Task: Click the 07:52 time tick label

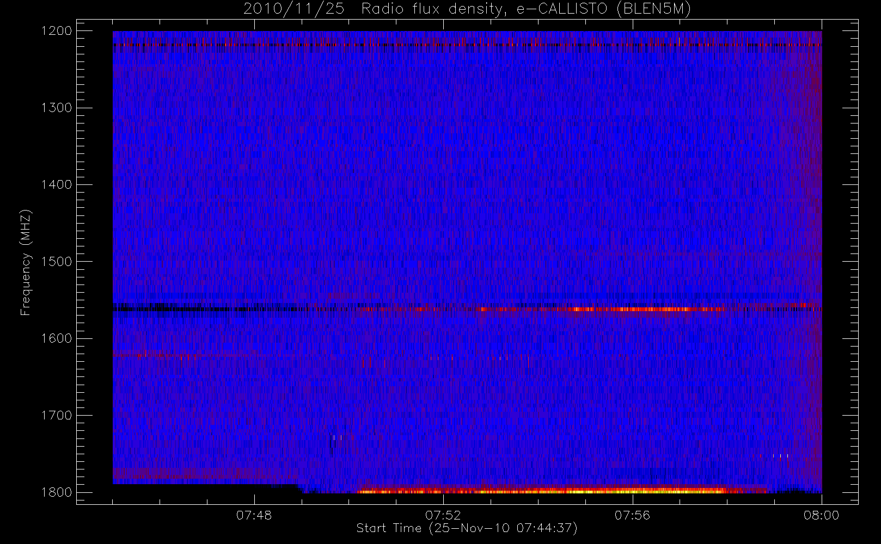Action: 443,515
